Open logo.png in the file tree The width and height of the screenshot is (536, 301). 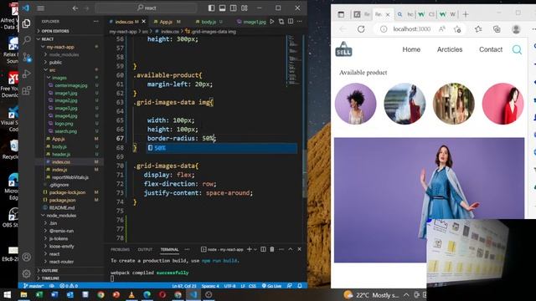(x=64, y=124)
